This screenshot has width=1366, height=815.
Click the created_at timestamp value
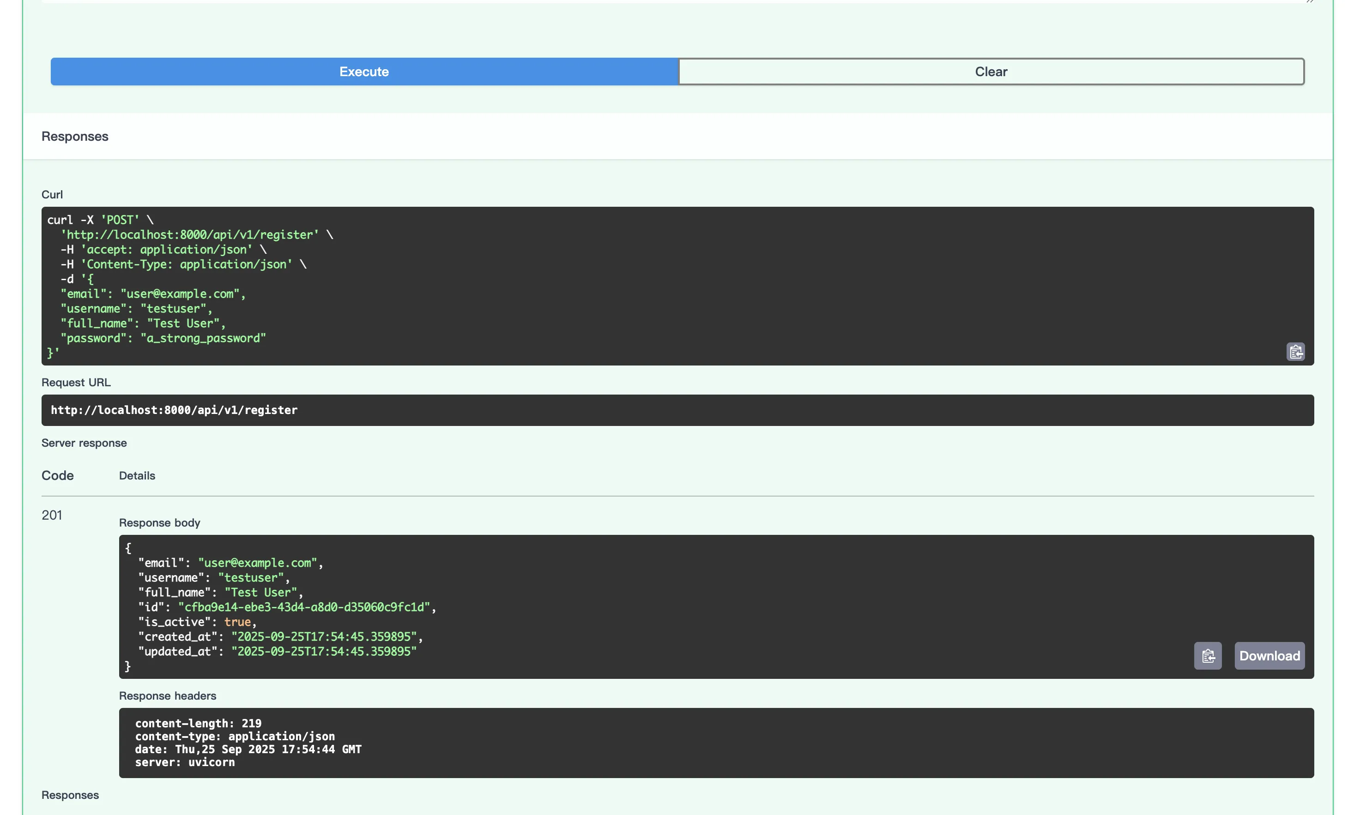pos(324,636)
